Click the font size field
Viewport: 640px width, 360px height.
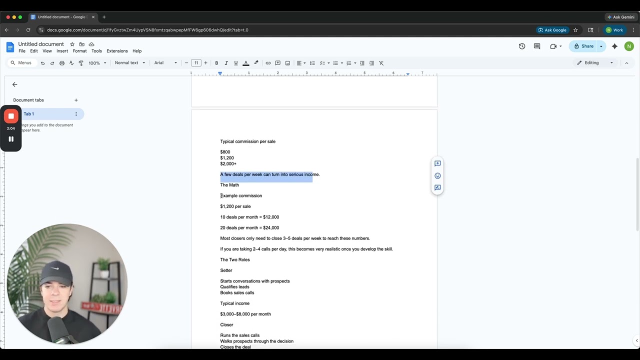(x=196, y=63)
